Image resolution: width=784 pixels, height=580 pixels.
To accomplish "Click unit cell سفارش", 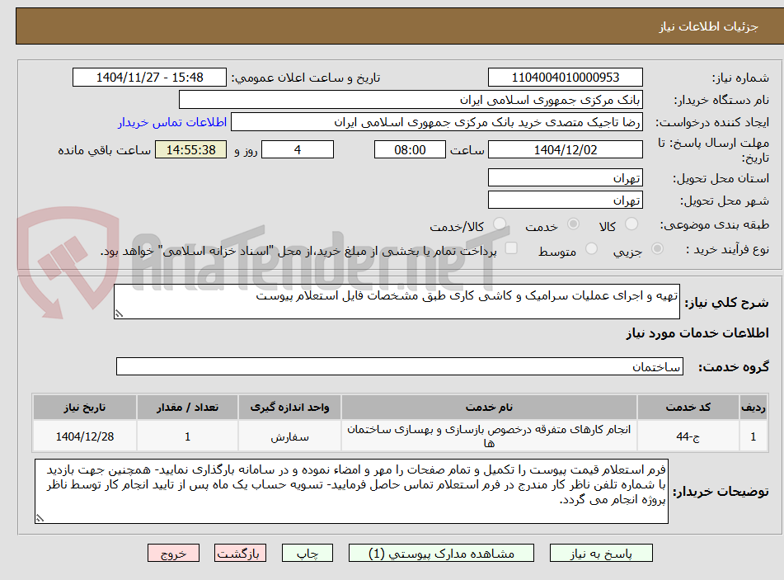I will [x=289, y=436].
